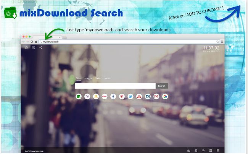The width and height of the screenshot is (248, 154).
Task: Open the Help footer link
Action: click(x=42, y=151)
